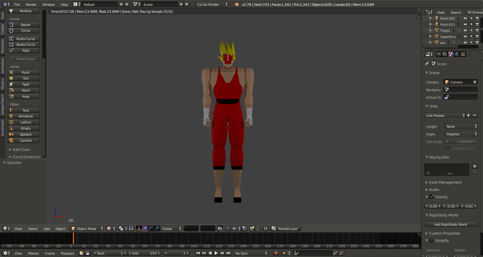Viewport: 483px width, 257px height.
Task: Open the Help menu
Action: pos(64,4)
